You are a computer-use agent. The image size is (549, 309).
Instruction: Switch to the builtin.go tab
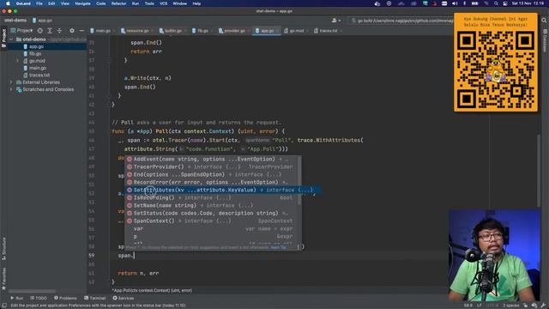[172, 31]
